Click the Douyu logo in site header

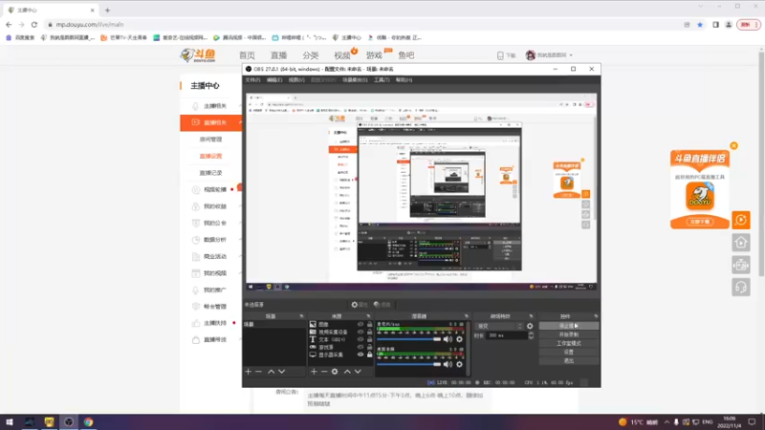coord(198,55)
